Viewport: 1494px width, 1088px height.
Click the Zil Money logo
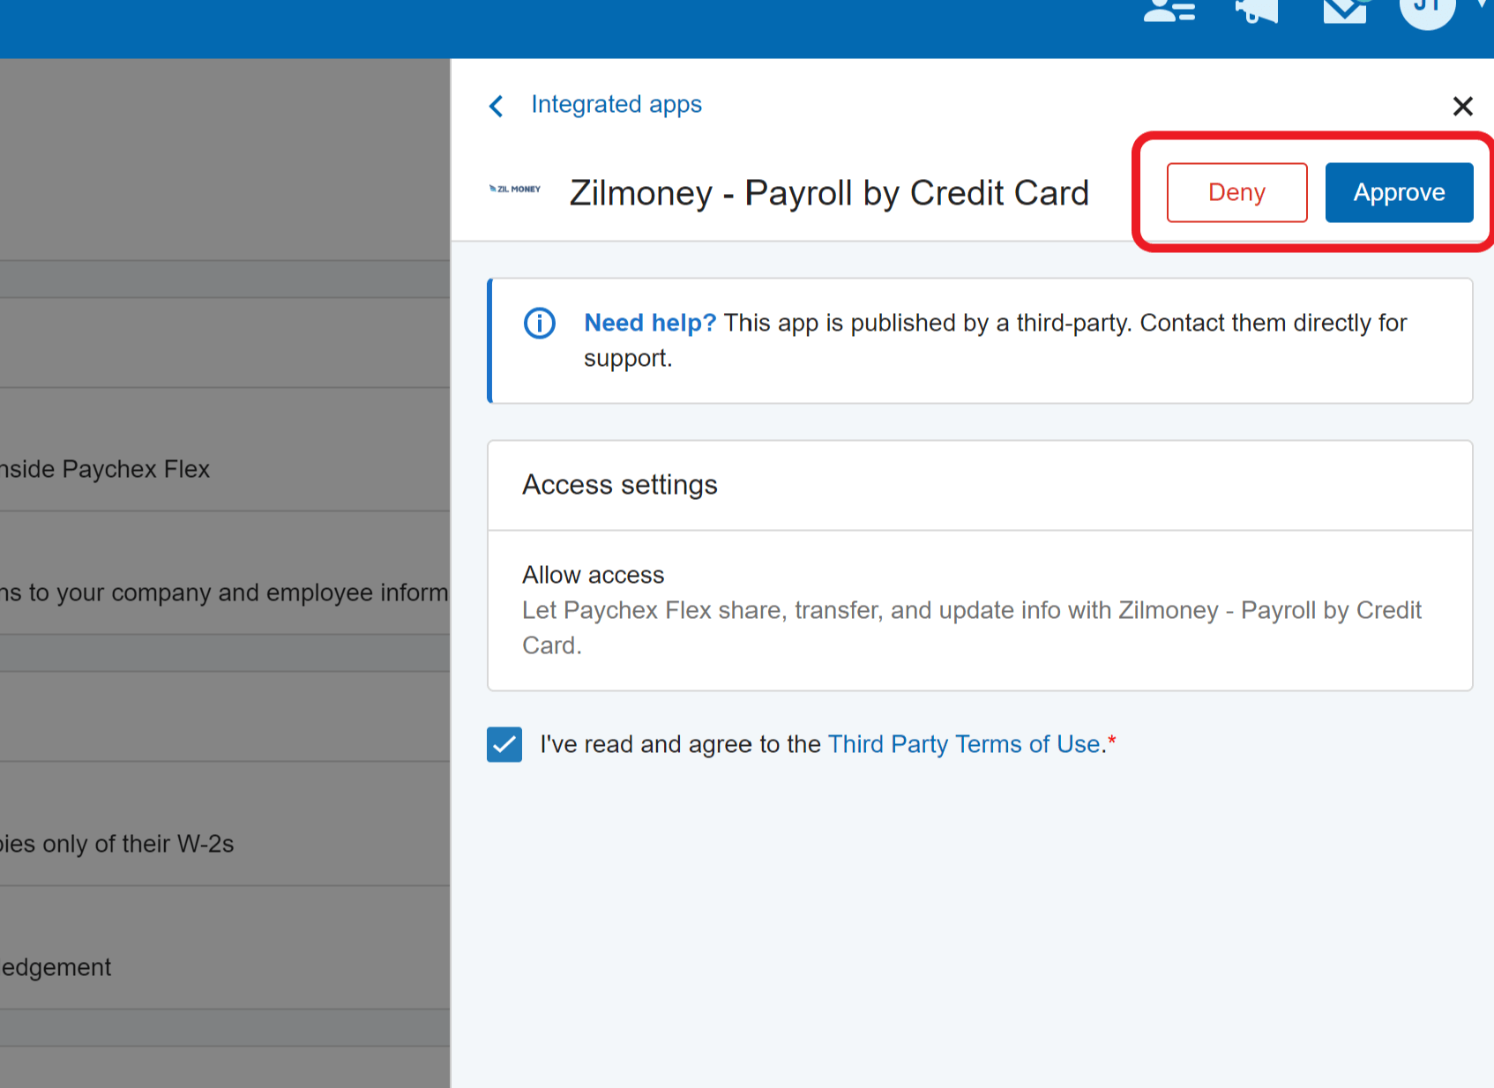(515, 189)
